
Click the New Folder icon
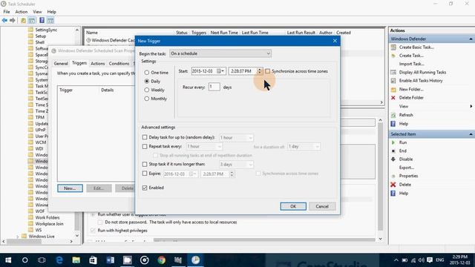393,90
